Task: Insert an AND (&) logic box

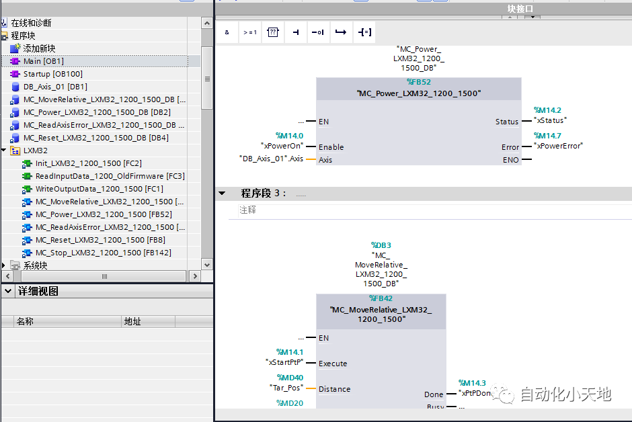Action: click(227, 32)
